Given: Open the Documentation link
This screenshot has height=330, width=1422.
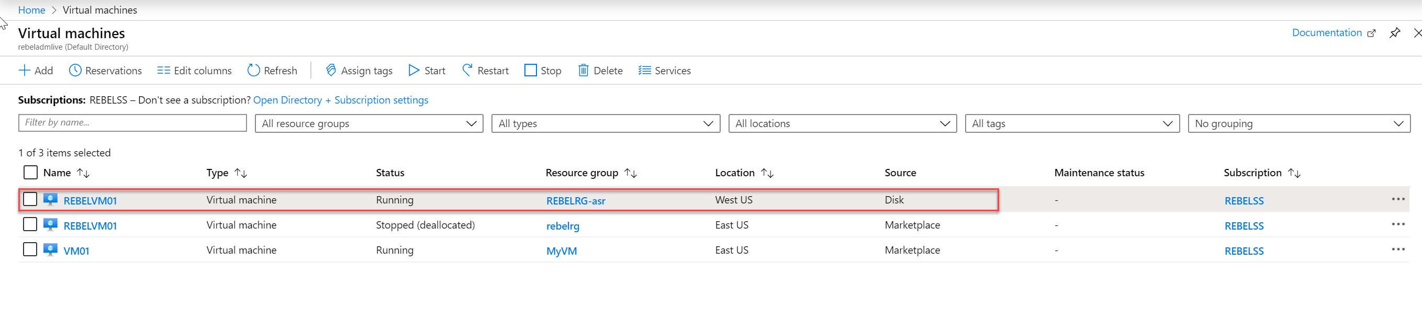Looking at the screenshot, I should [1327, 32].
